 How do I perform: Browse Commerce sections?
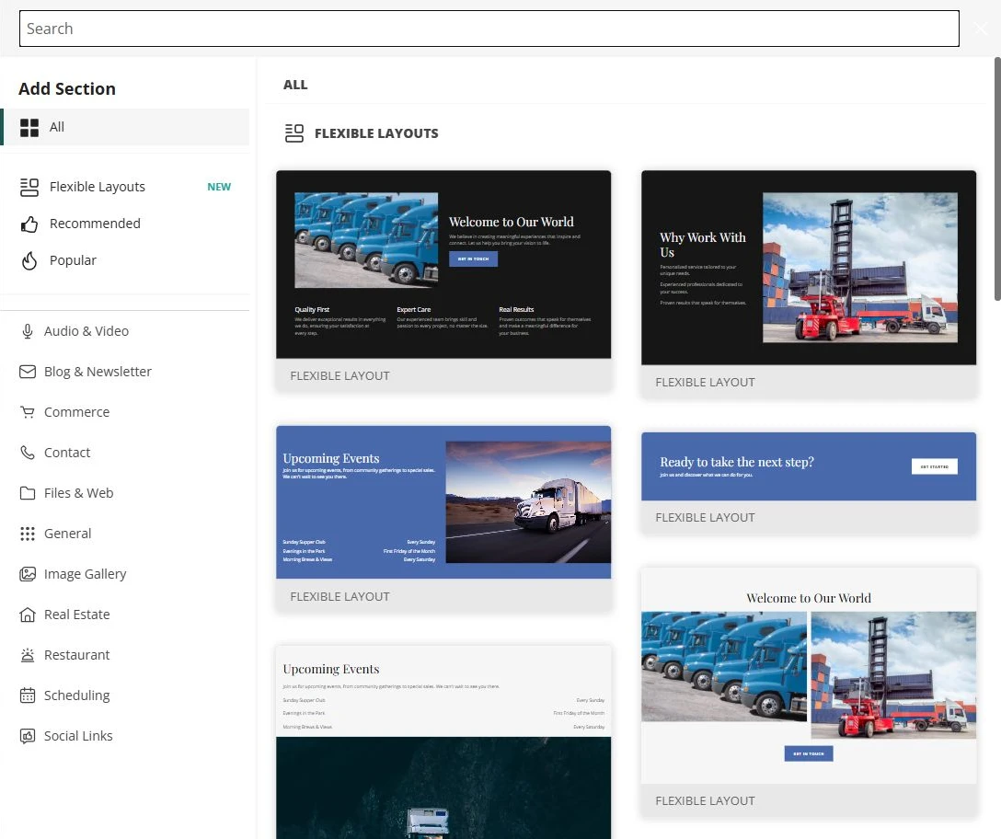coord(125,412)
